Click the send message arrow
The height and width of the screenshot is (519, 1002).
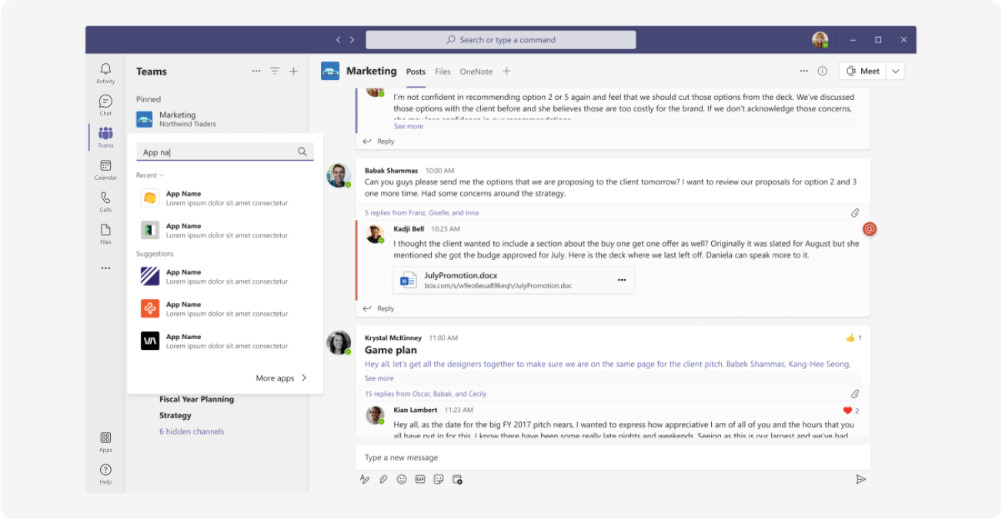pyautogui.click(x=860, y=479)
